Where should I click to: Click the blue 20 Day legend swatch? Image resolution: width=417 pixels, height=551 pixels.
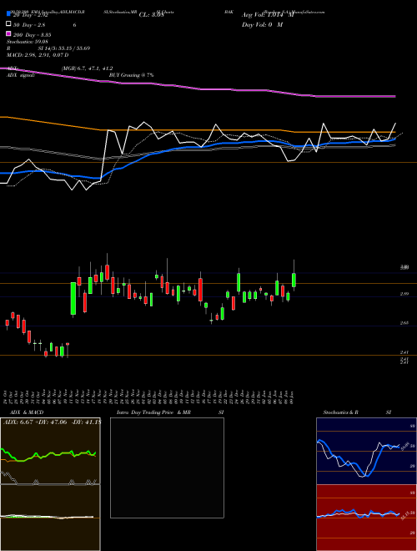[8, 13]
